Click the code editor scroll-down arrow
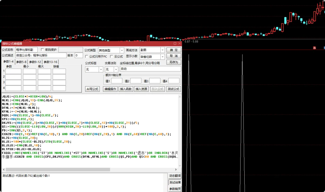 [180, 166]
